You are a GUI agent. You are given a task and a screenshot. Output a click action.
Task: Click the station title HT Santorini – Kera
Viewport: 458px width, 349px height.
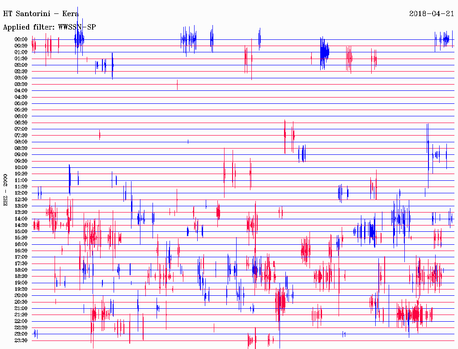click(x=41, y=13)
